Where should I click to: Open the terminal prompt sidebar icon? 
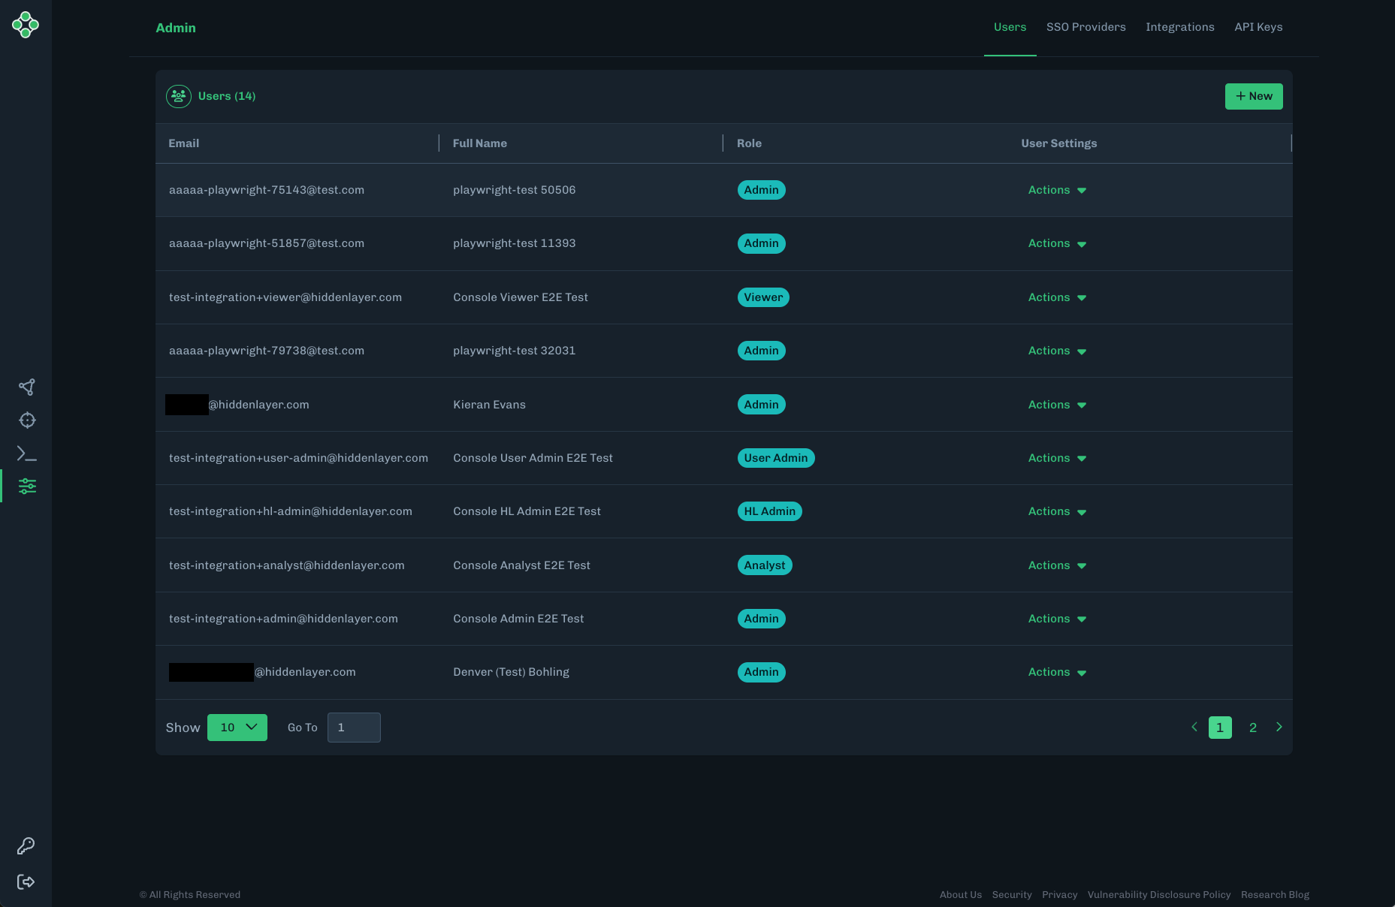pos(27,453)
